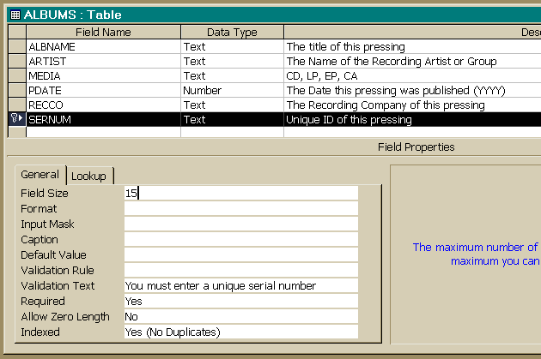Click the Caption property field

[240, 239]
